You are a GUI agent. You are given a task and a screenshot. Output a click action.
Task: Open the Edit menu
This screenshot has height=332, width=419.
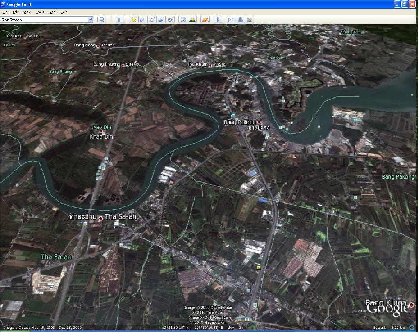pyautogui.click(x=15, y=12)
